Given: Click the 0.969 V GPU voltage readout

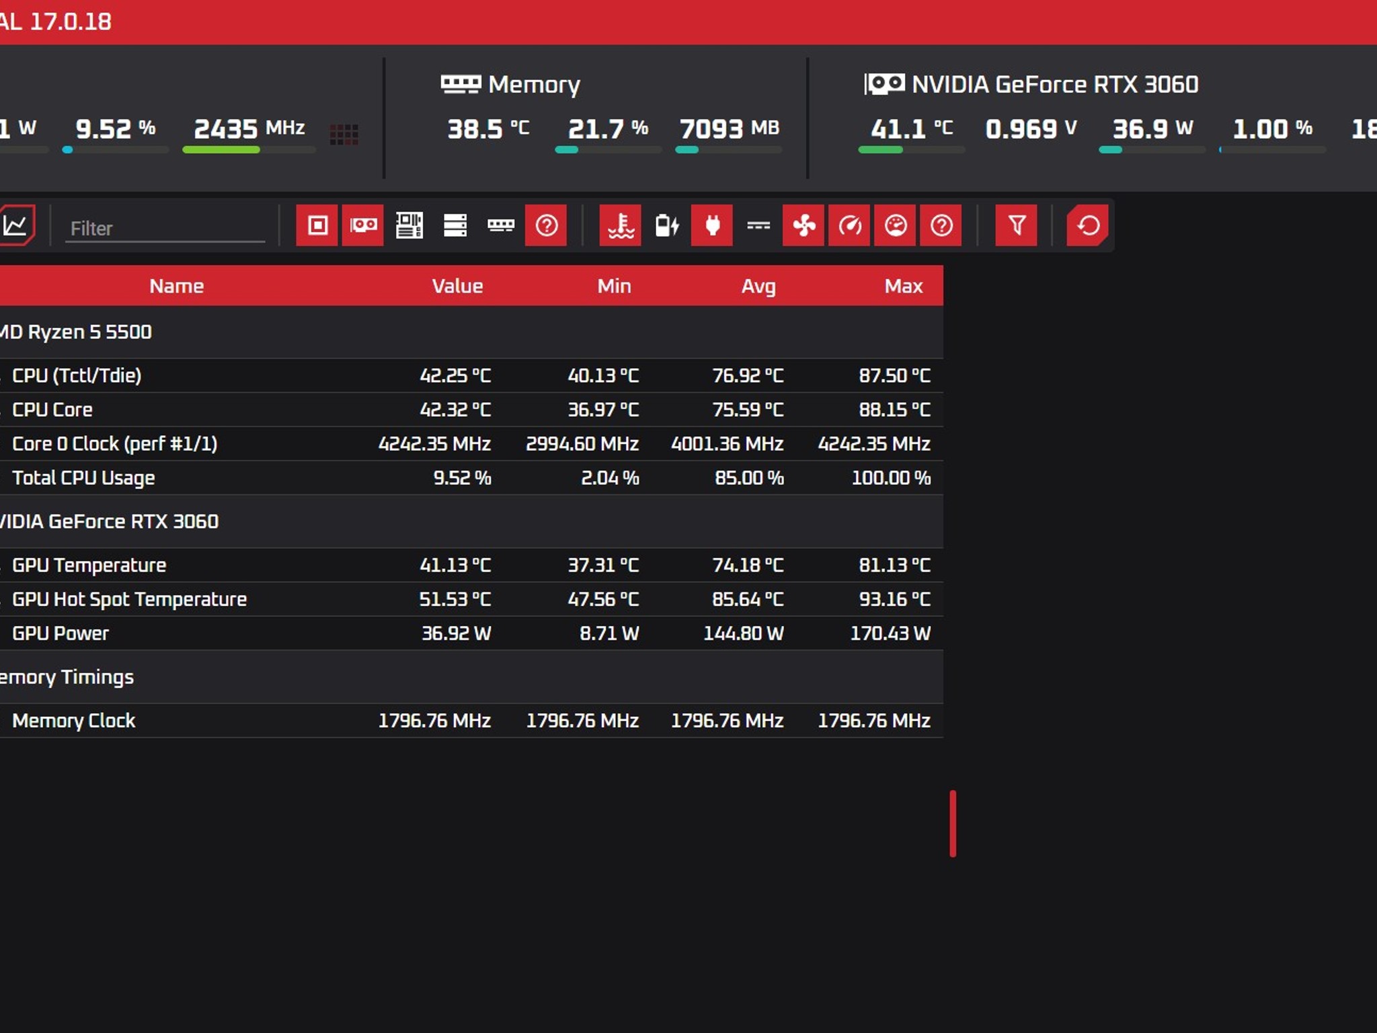Looking at the screenshot, I should click(1031, 128).
